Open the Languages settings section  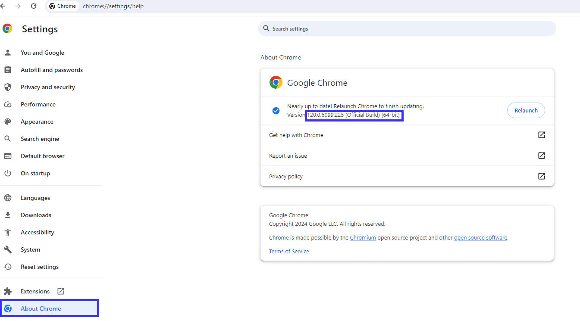[x=35, y=198]
